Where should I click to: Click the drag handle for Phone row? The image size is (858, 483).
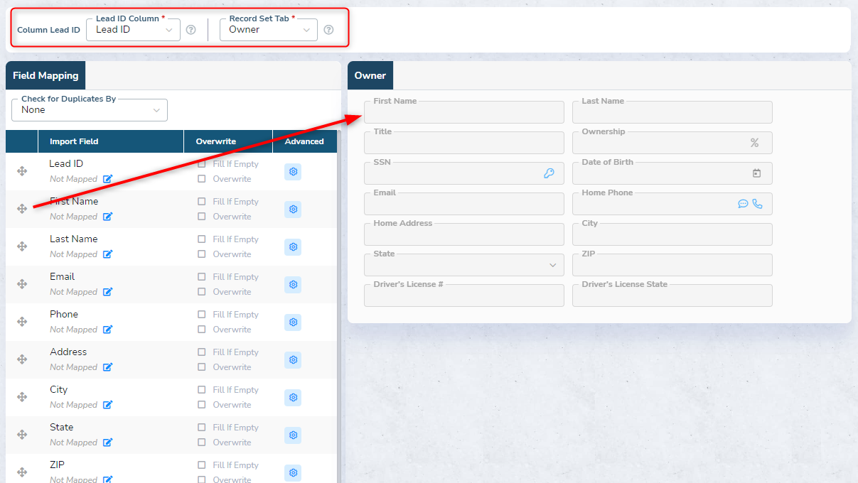(22, 322)
